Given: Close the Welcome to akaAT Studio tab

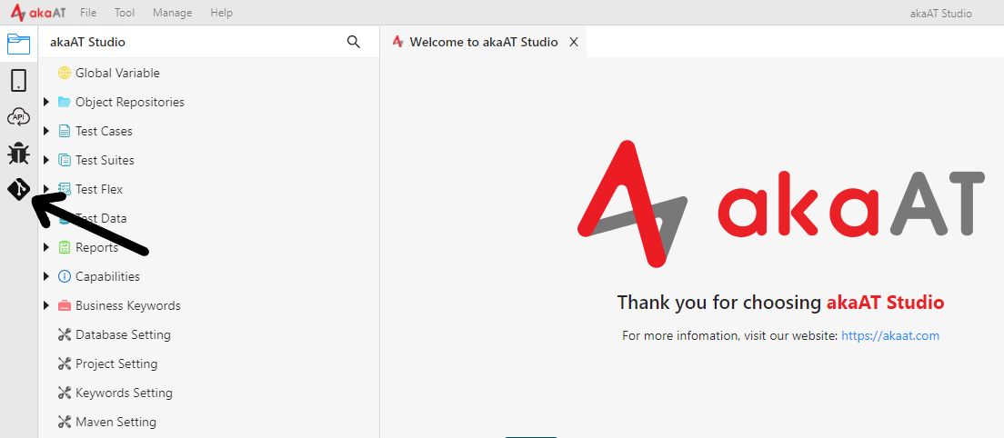Looking at the screenshot, I should coord(574,42).
